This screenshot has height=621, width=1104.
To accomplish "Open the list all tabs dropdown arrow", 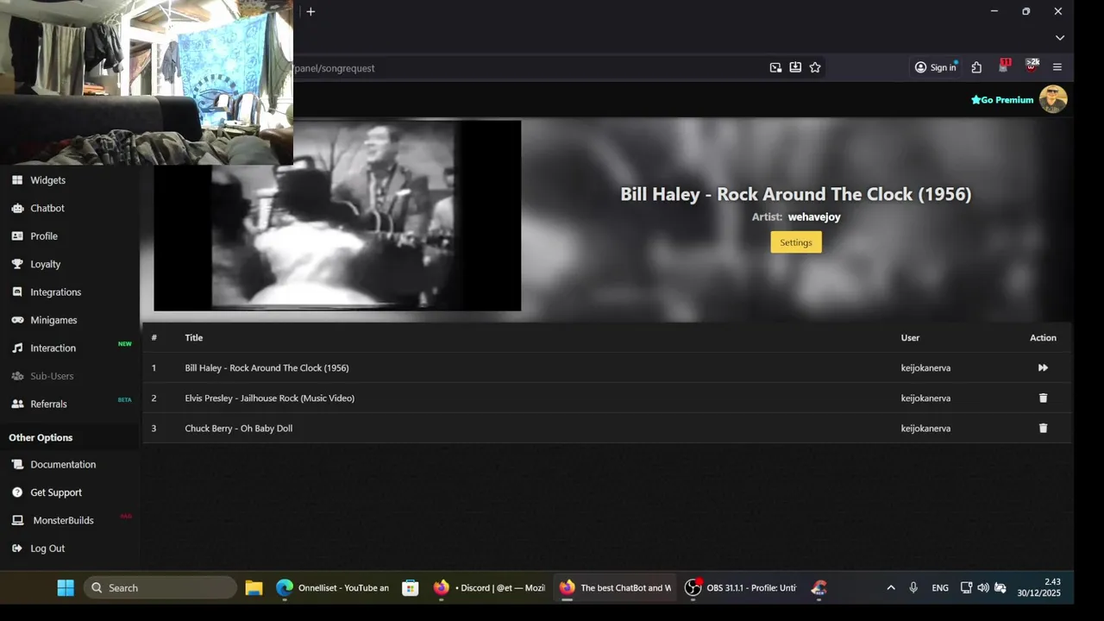I will pos(1059,38).
